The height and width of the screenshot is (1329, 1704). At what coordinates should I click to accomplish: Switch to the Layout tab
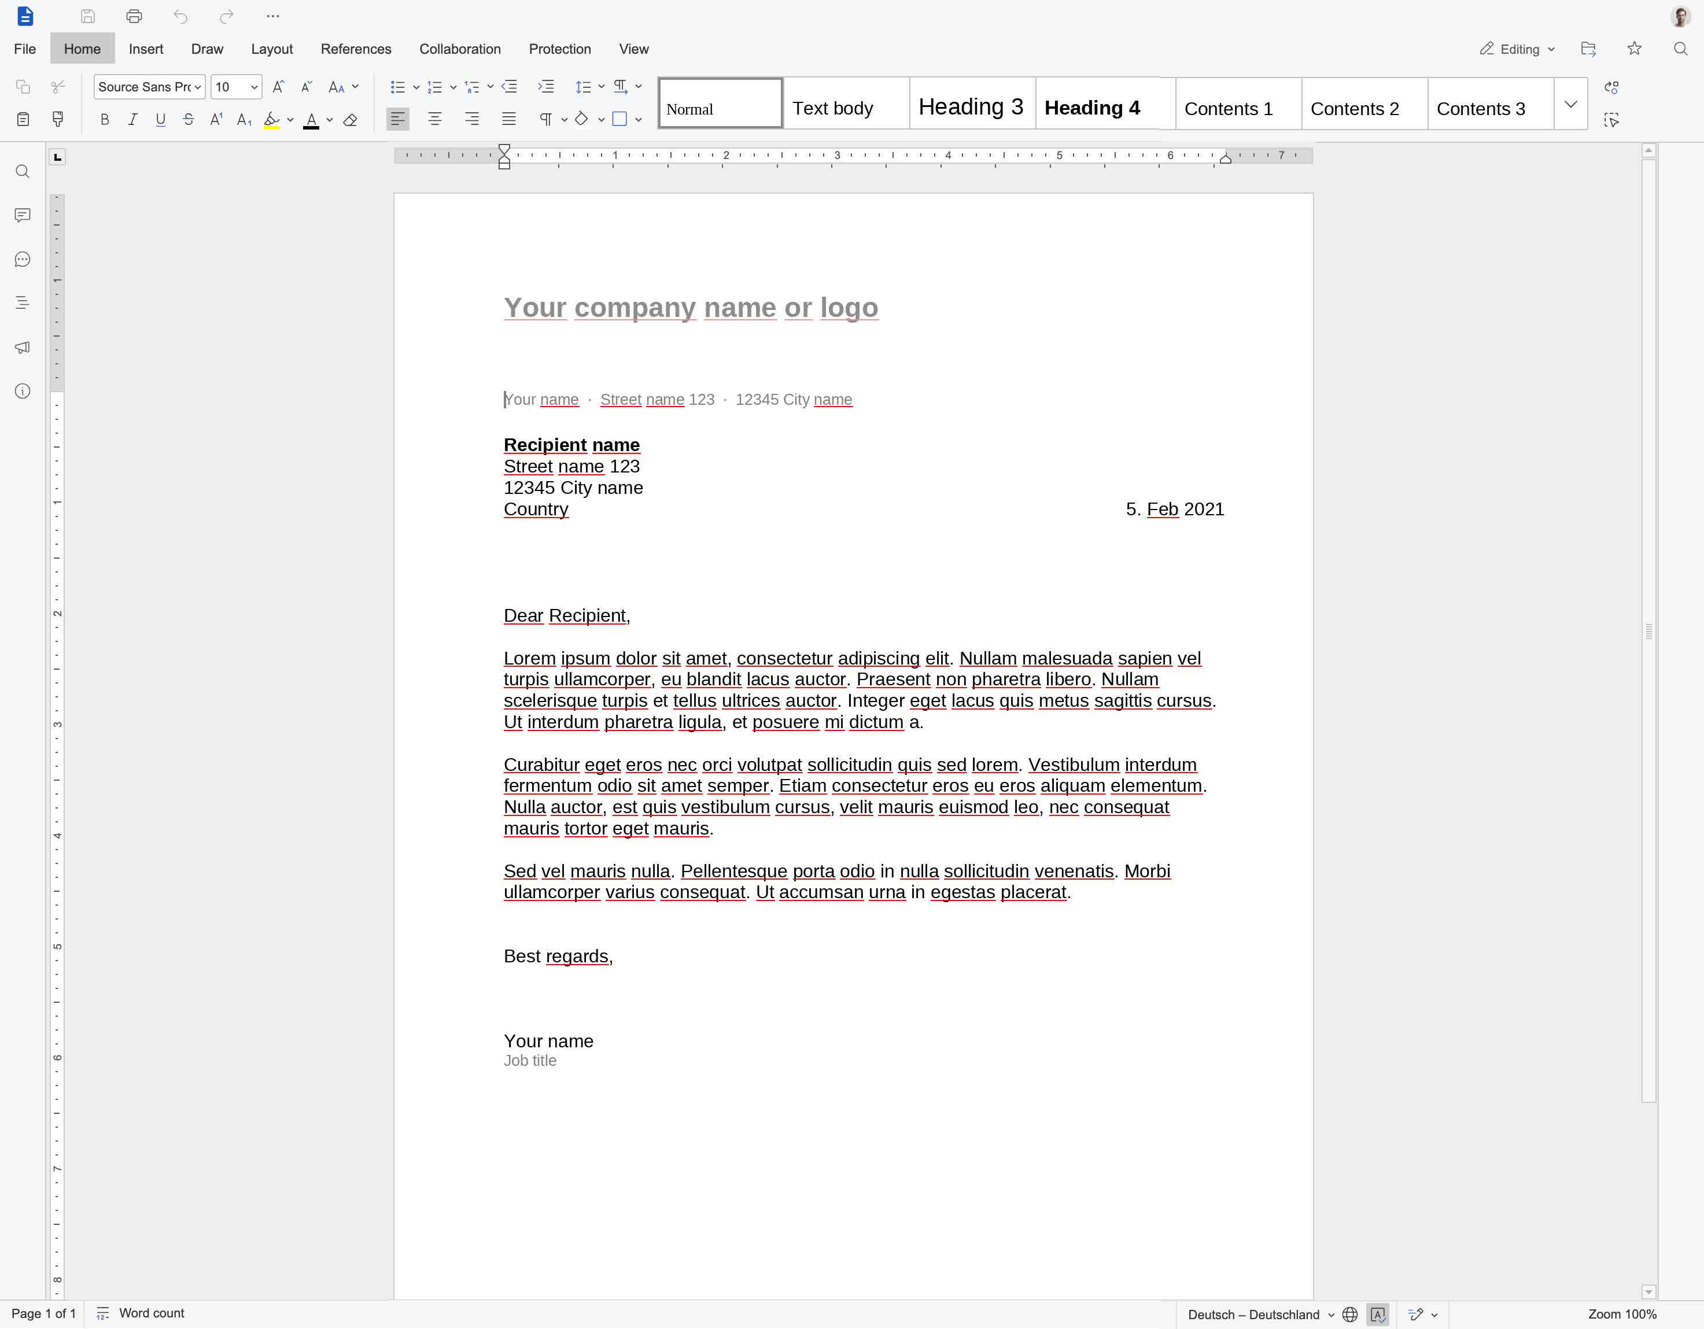click(x=271, y=49)
